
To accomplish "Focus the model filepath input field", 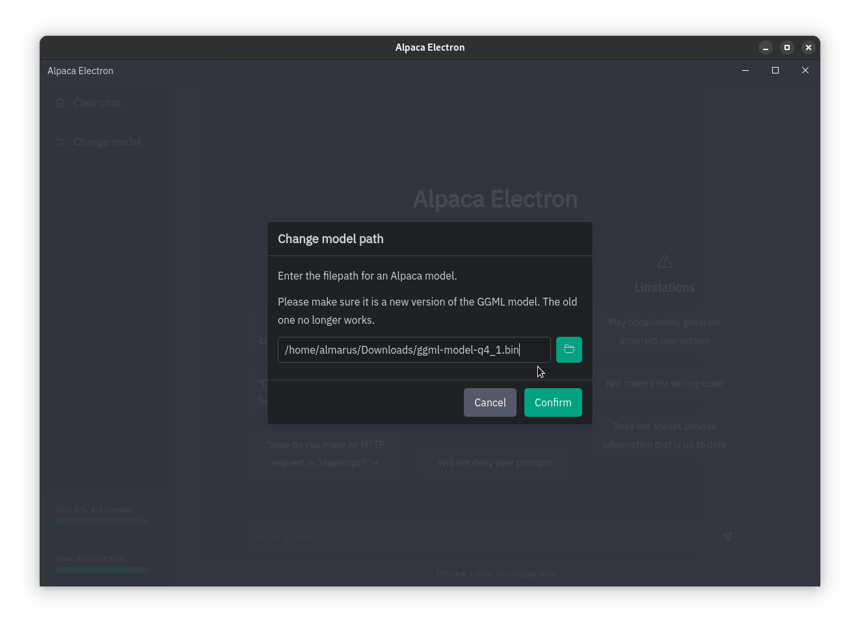I will [414, 350].
